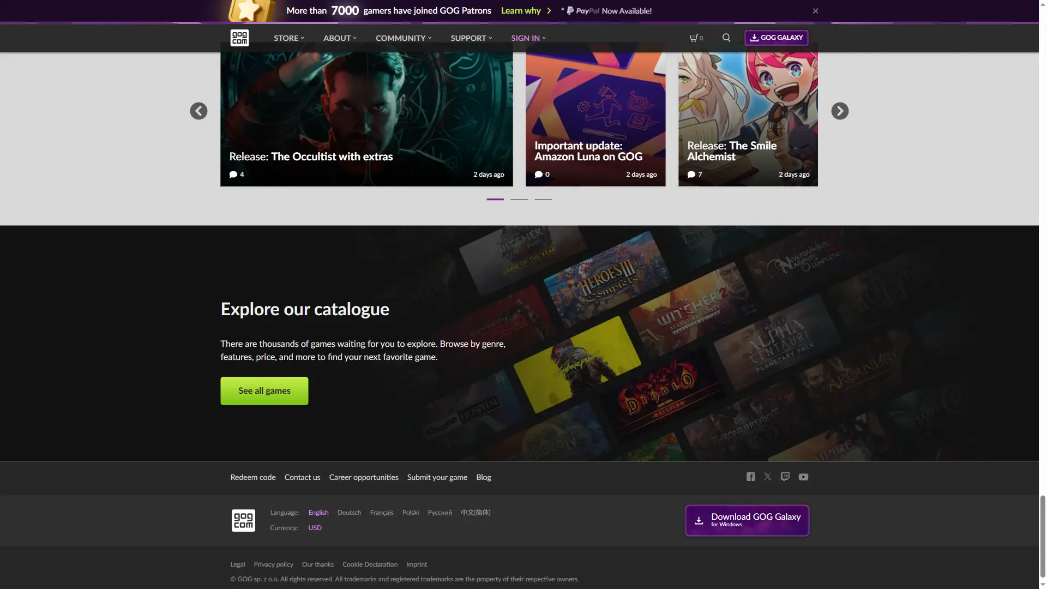Open GOG's X (Twitter) icon

[768, 477]
